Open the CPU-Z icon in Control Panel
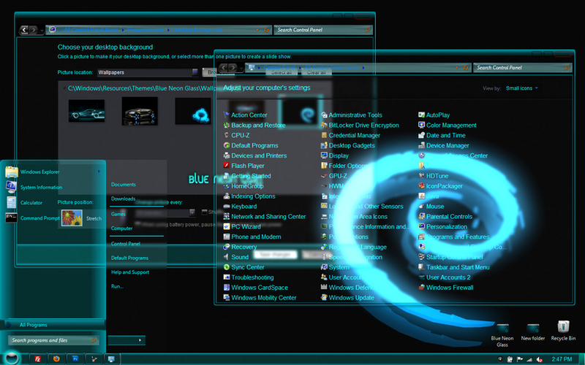The width and height of the screenshot is (585, 365). click(226, 135)
